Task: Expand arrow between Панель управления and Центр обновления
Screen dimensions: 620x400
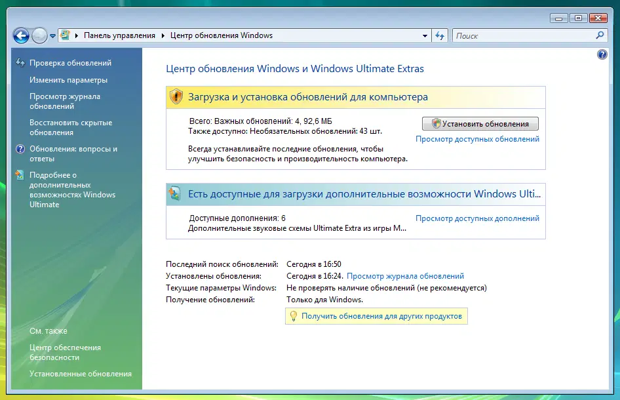Action: (x=163, y=35)
